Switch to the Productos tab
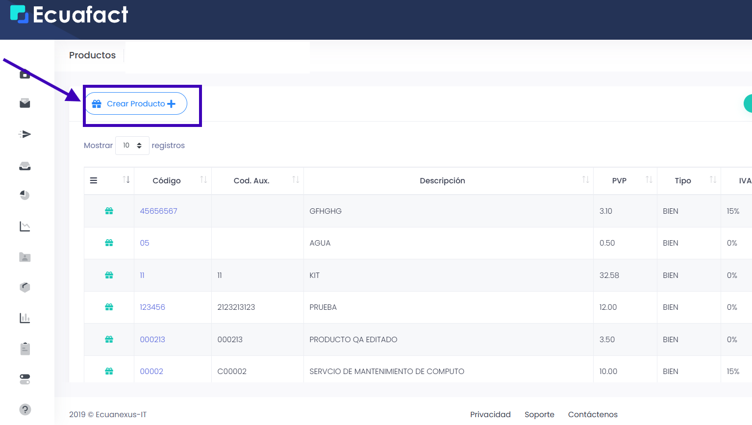Image resolution: width=752 pixels, height=425 pixels. tap(92, 55)
